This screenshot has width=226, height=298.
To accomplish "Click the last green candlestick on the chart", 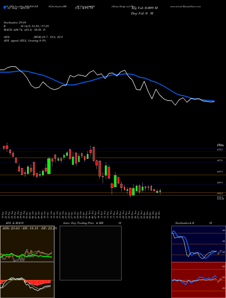I will tap(160, 191).
